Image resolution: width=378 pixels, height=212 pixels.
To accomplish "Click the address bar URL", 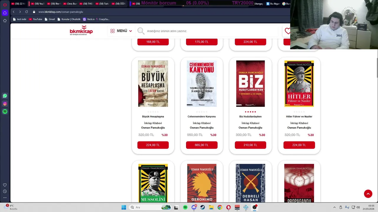I will click(61, 12).
